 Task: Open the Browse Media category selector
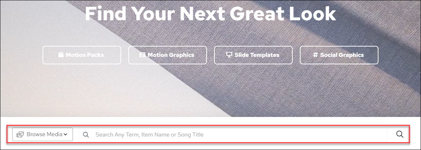pos(43,134)
